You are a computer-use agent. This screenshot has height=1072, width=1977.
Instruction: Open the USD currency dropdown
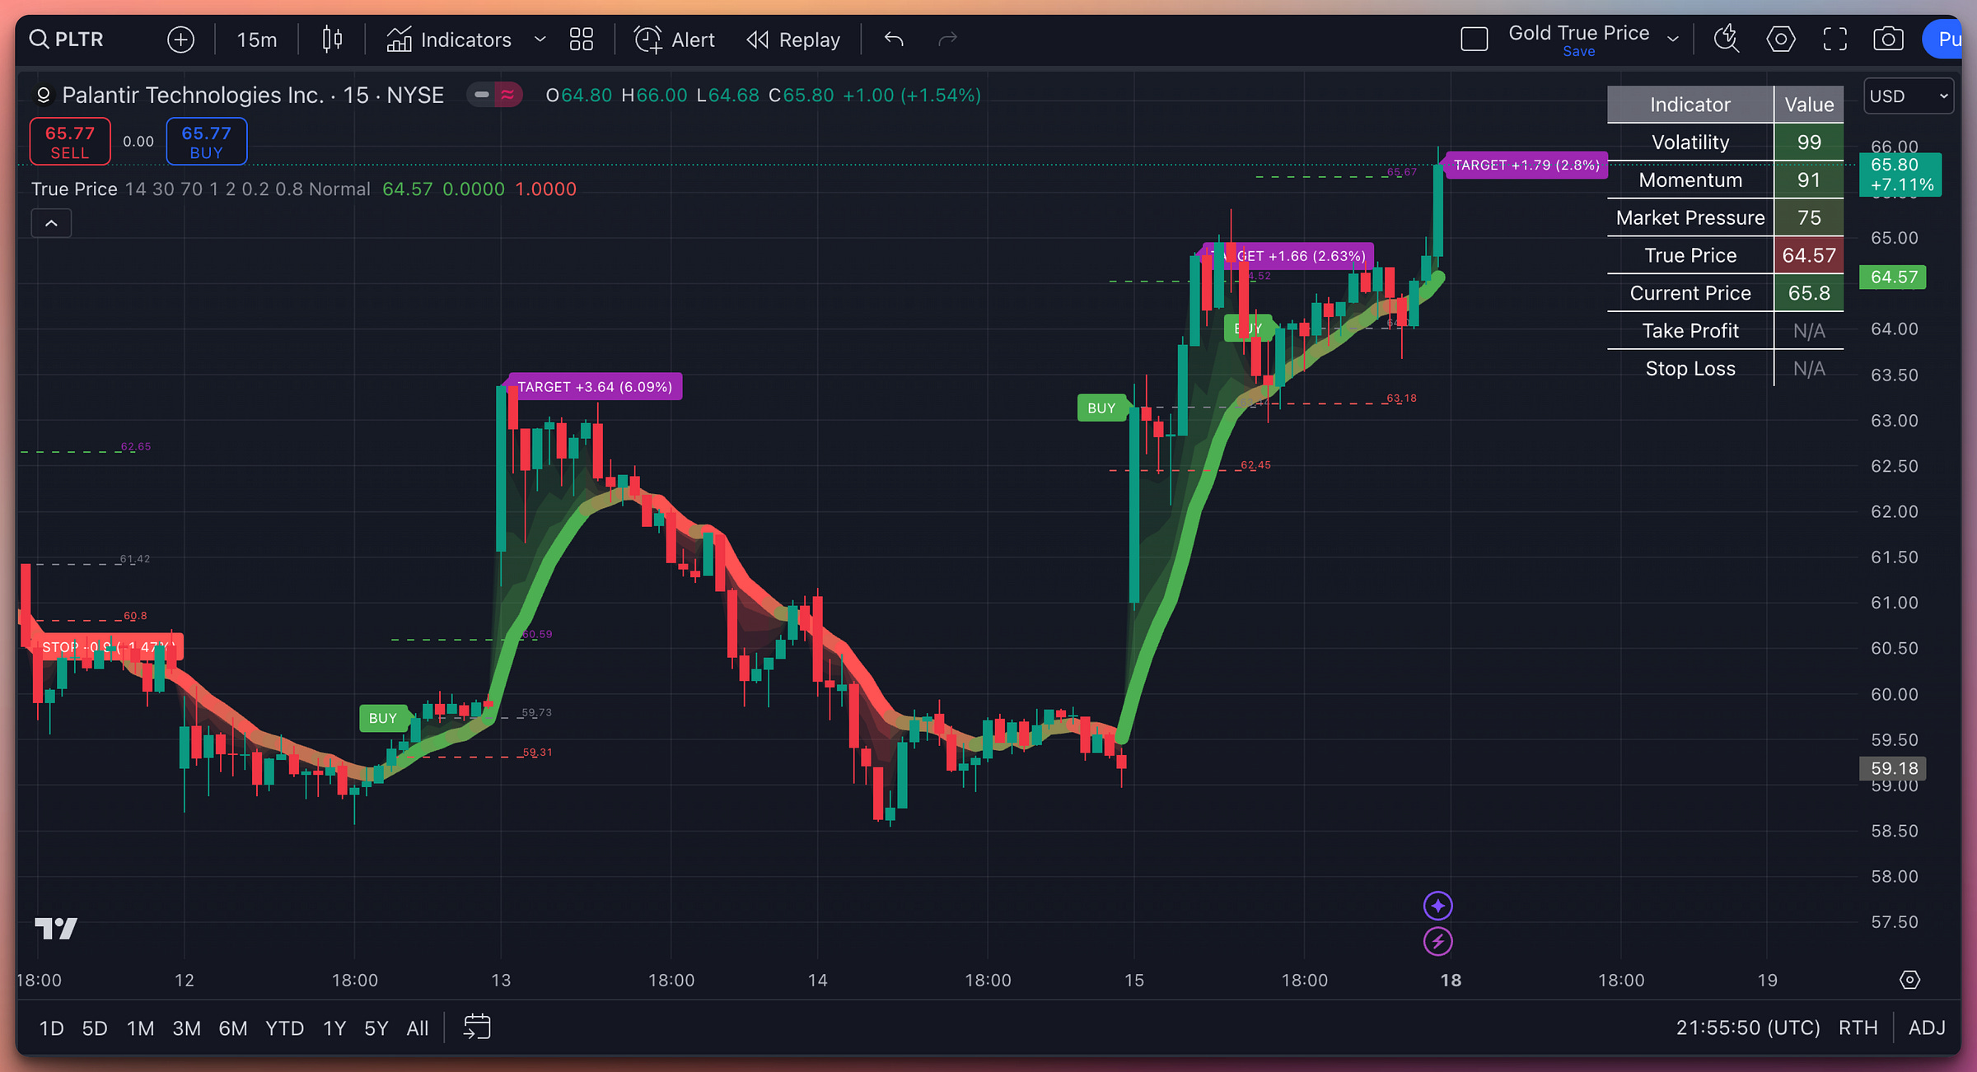(x=1908, y=96)
